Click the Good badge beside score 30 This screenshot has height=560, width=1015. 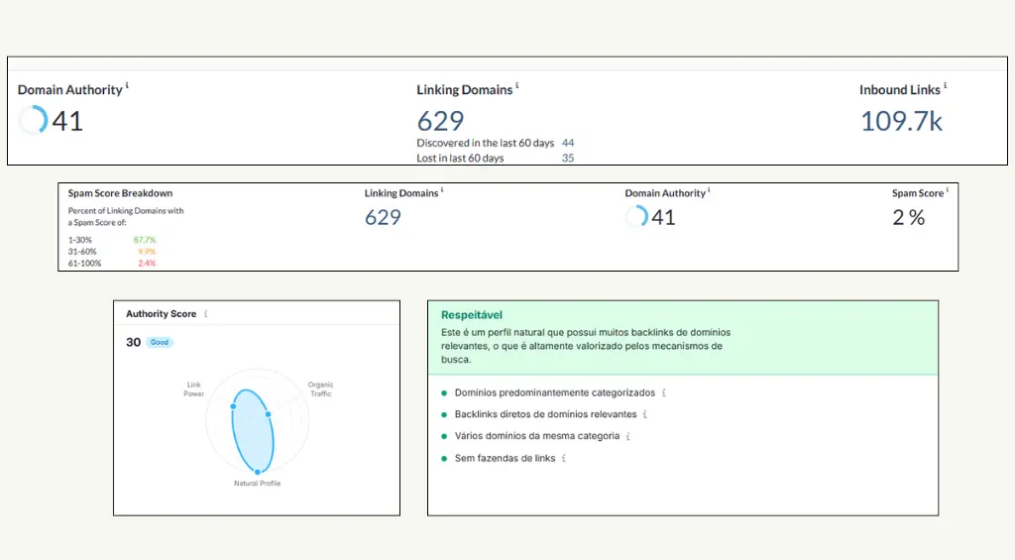pyautogui.click(x=160, y=342)
